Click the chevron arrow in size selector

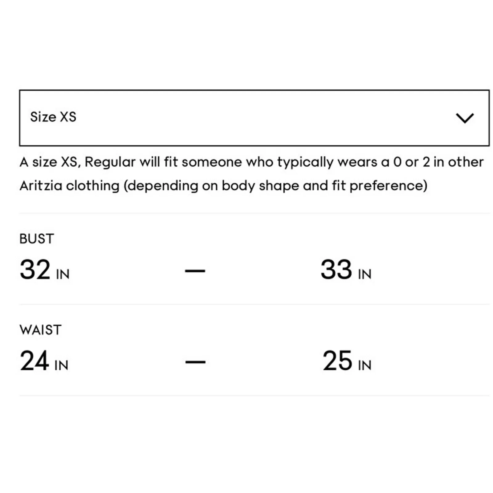(464, 118)
